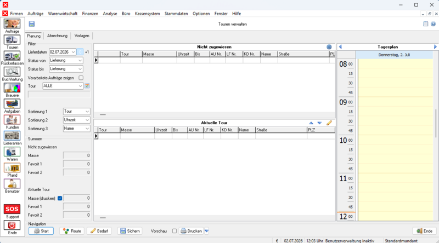The height and width of the screenshot is (243, 439).
Task: Open the Finanzen menu
Action: (x=90, y=13)
